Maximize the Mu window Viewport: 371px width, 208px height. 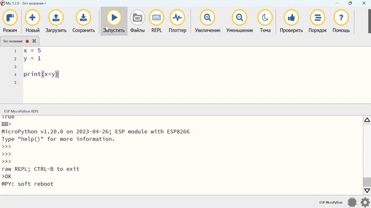pos(350,3)
